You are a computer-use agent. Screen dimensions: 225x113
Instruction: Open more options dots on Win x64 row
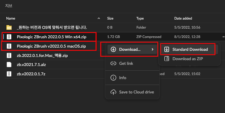pyautogui.click(x=224, y=37)
